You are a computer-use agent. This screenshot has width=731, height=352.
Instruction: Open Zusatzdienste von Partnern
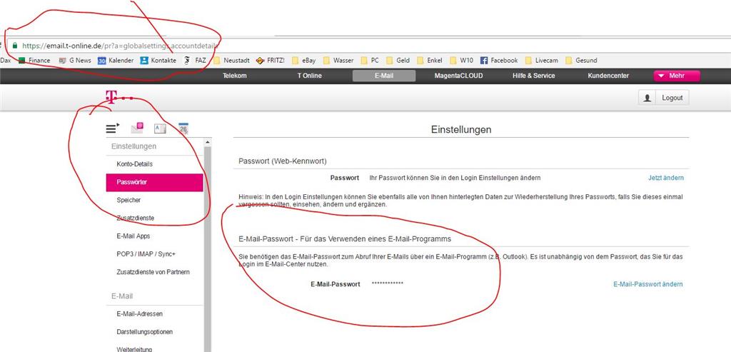[154, 272]
